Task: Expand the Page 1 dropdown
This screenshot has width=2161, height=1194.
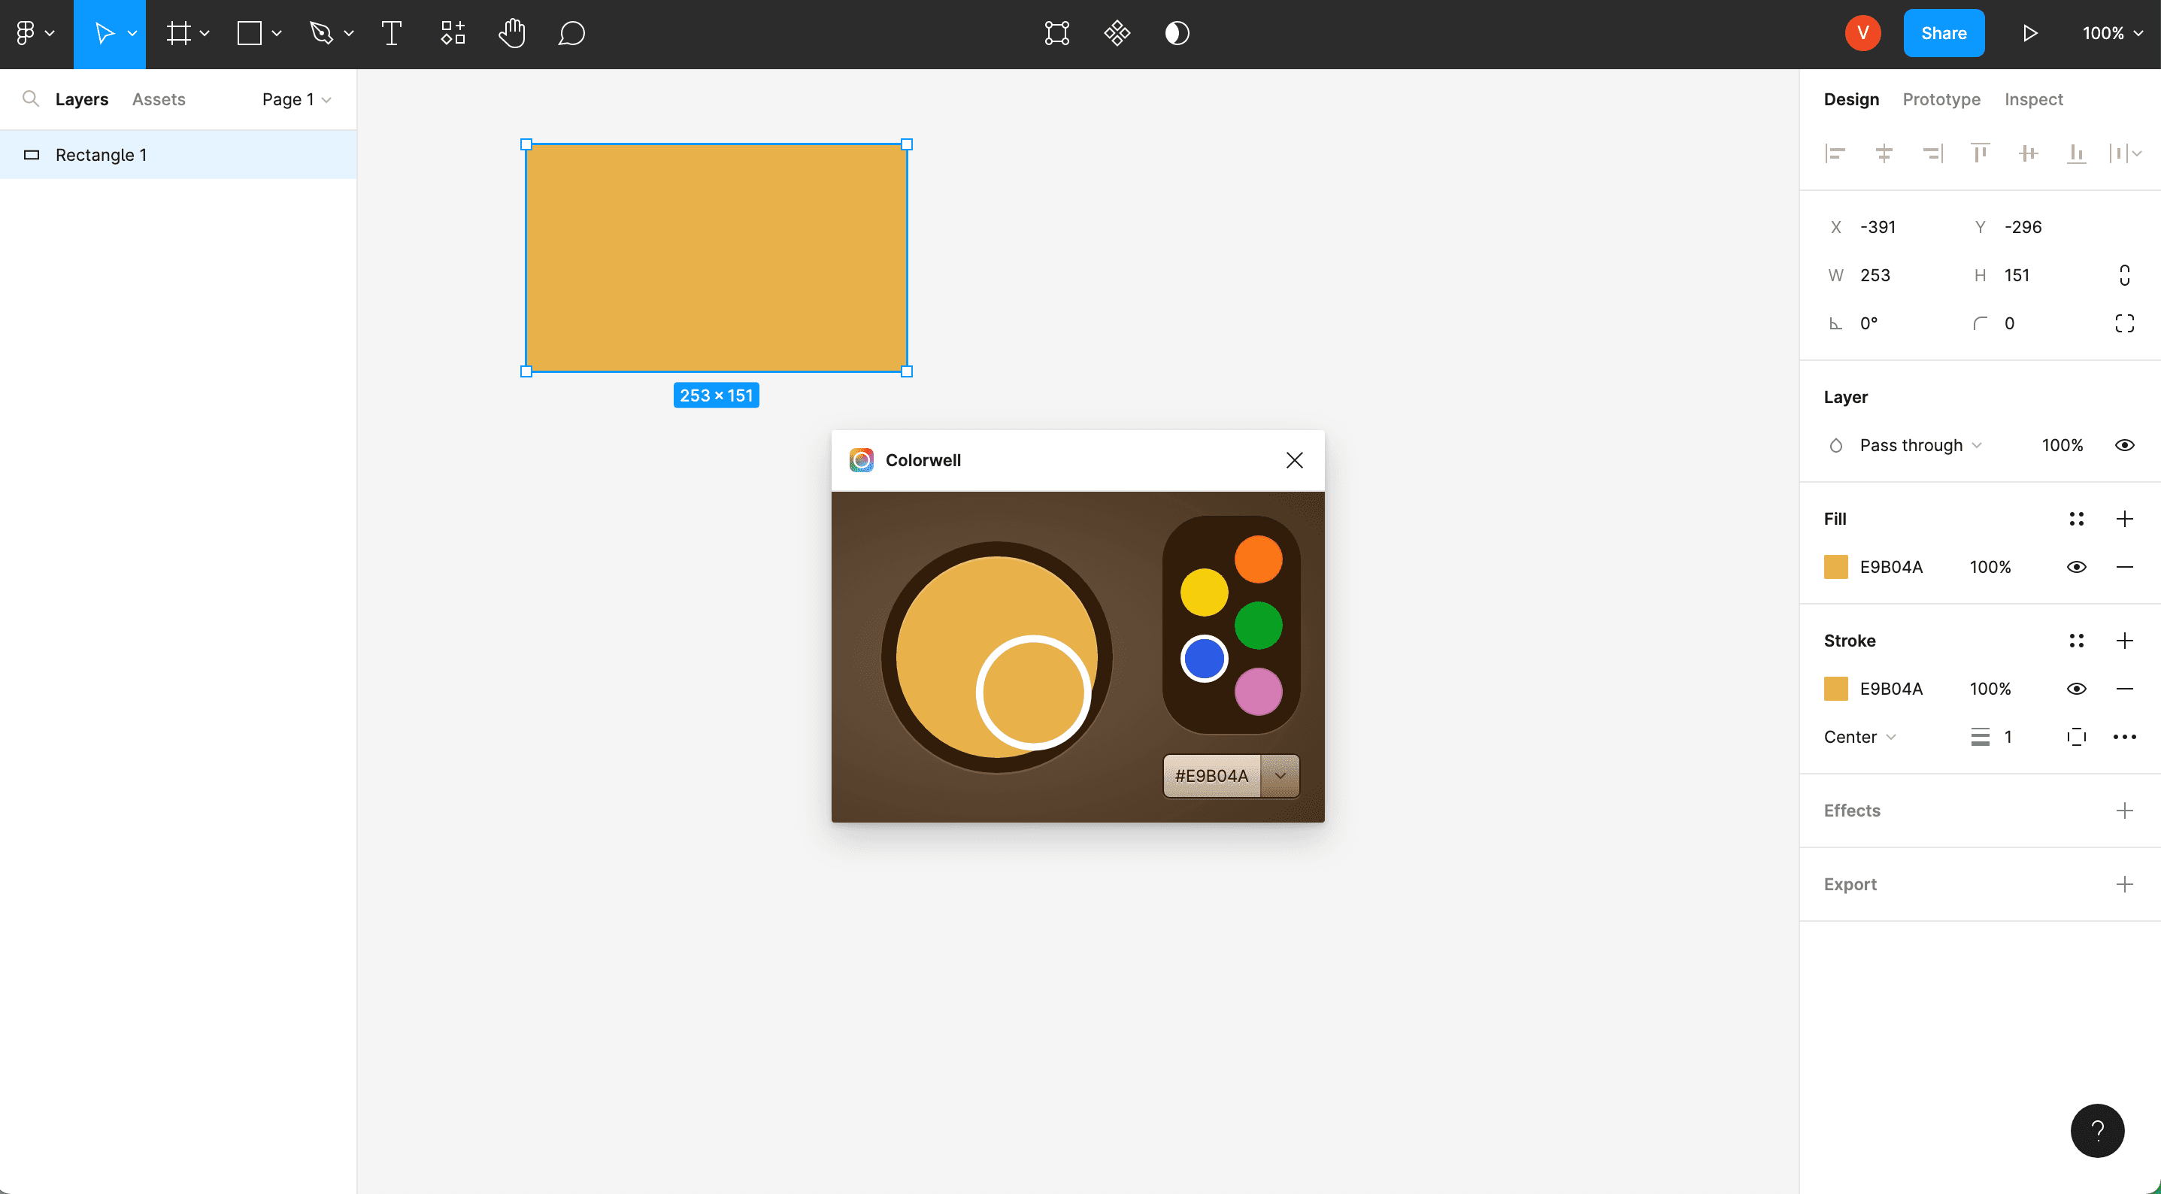Action: tap(296, 99)
